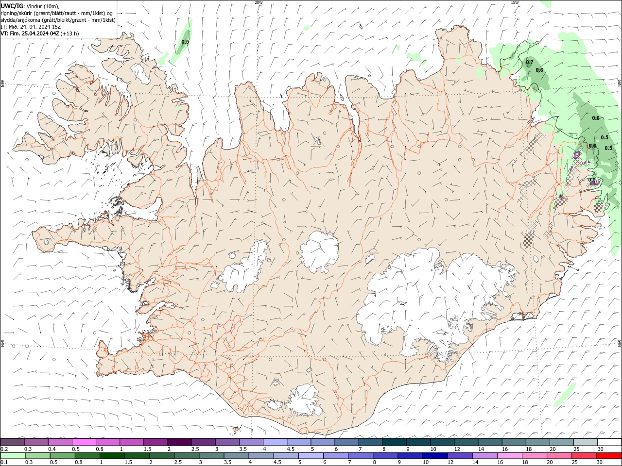The image size is (622, 466).
Task: Click the 0.7 precipitation value on the map
Action: [530, 62]
